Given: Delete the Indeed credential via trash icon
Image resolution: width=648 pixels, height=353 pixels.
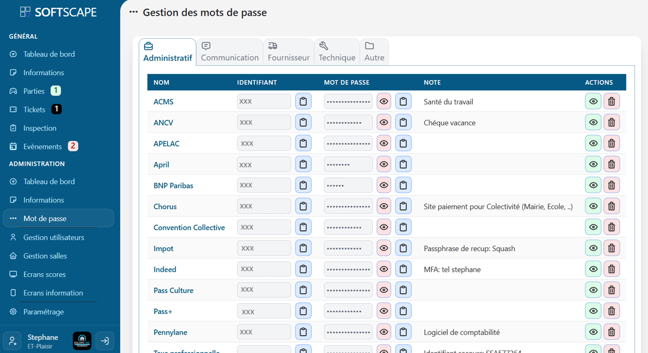Looking at the screenshot, I should click(x=611, y=269).
